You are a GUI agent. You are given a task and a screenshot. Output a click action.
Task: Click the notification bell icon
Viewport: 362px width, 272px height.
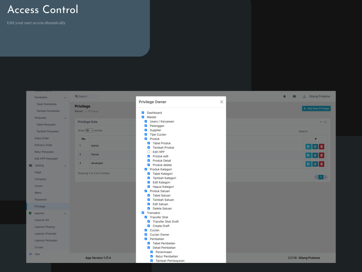pyautogui.click(x=285, y=96)
